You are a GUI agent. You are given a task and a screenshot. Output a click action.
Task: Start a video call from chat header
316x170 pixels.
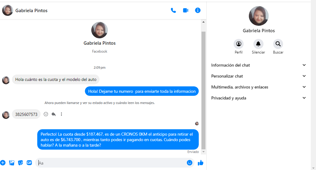[x=186, y=10]
